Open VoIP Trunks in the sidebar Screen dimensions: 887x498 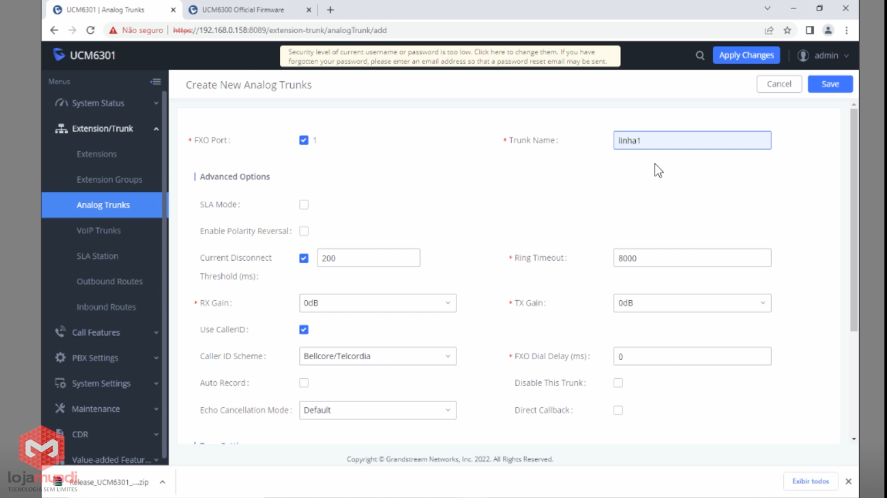coord(99,231)
